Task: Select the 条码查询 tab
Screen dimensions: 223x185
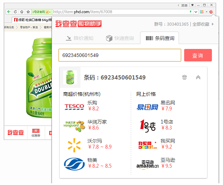Action: 160,38
